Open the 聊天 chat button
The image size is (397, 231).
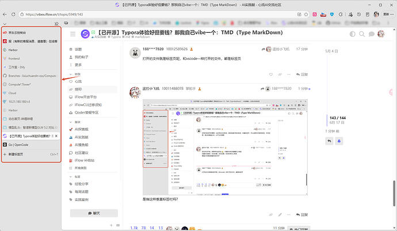[x=94, y=213]
